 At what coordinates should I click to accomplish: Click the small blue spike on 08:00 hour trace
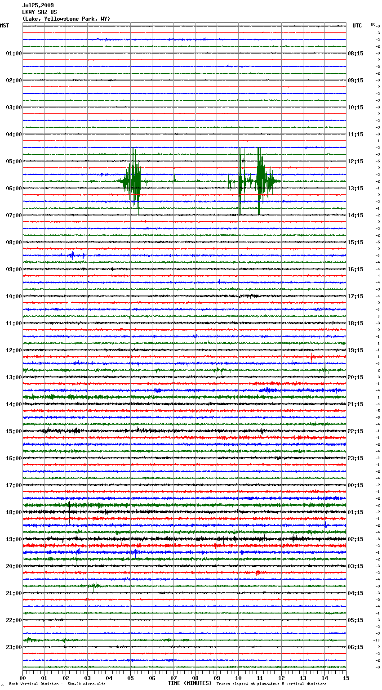pyautogui.click(x=72, y=257)
